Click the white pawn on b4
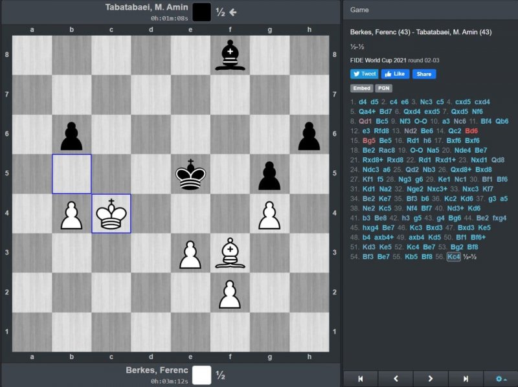The width and height of the screenshot is (518, 387). (x=72, y=213)
